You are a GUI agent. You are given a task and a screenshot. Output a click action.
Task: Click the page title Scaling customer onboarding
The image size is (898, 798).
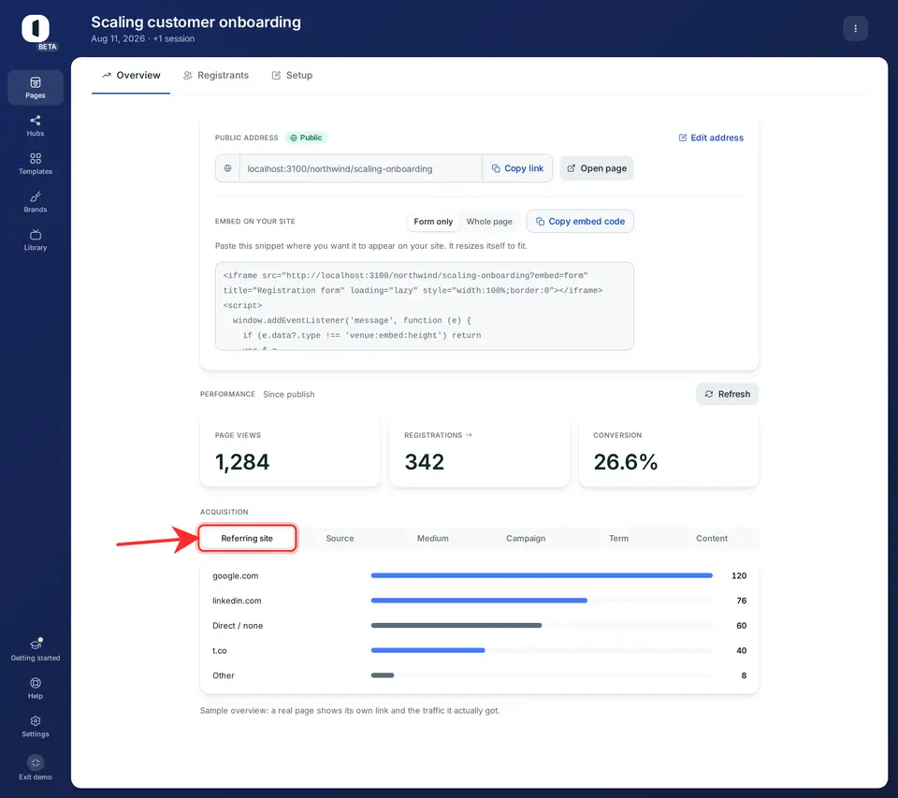pyautogui.click(x=196, y=22)
